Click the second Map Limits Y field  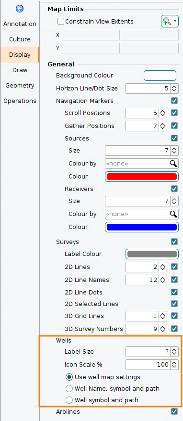149,48
